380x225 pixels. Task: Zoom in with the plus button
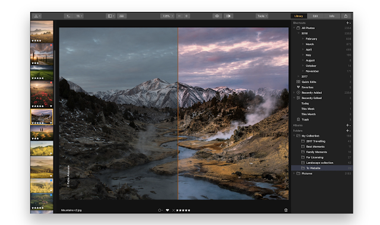186,16
